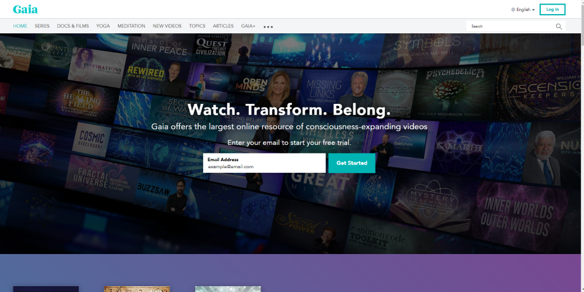
Task: Click the Psychedelica thumbnail
Action: (x=454, y=92)
